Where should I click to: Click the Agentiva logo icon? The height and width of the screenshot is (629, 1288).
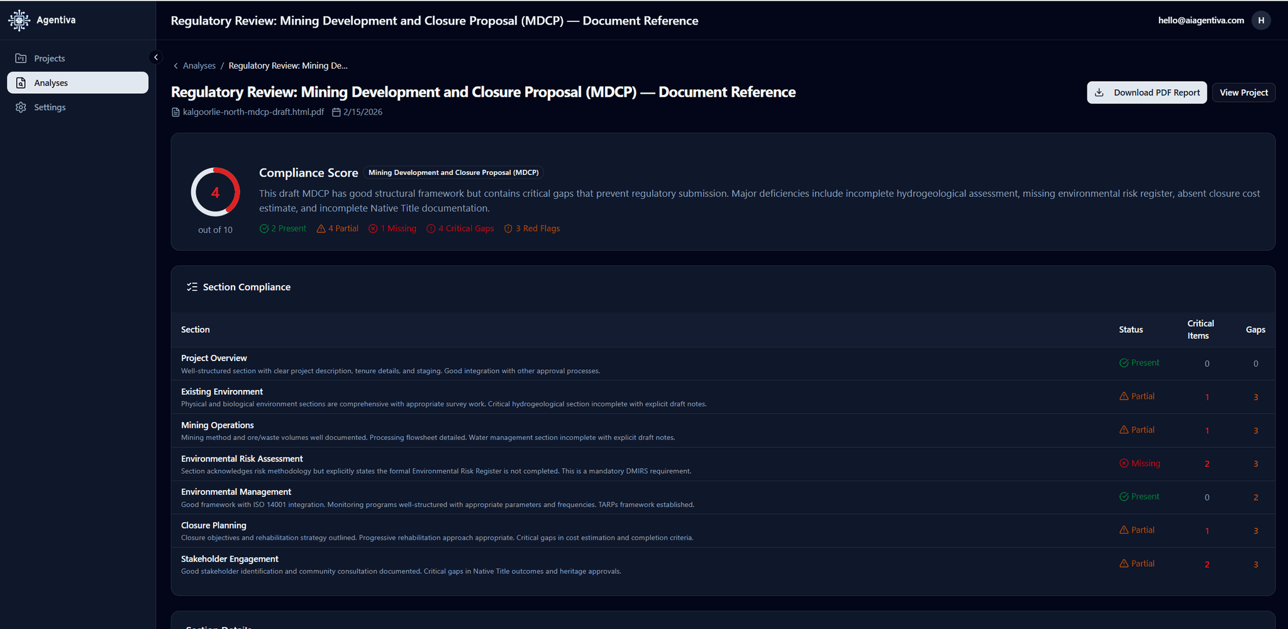point(19,19)
